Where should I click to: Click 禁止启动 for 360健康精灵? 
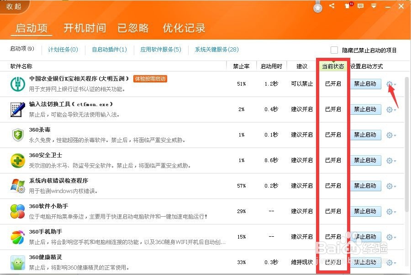click(365, 262)
